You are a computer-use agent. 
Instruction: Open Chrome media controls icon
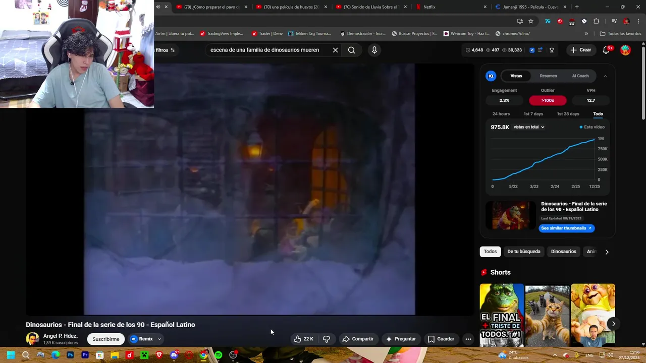(x=614, y=21)
